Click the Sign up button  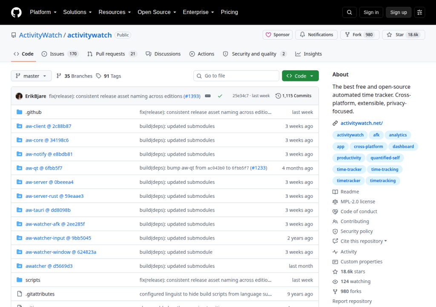click(399, 12)
